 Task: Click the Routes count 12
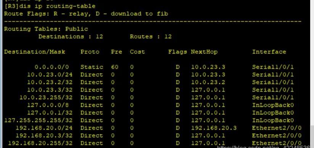click(x=168, y=37)
